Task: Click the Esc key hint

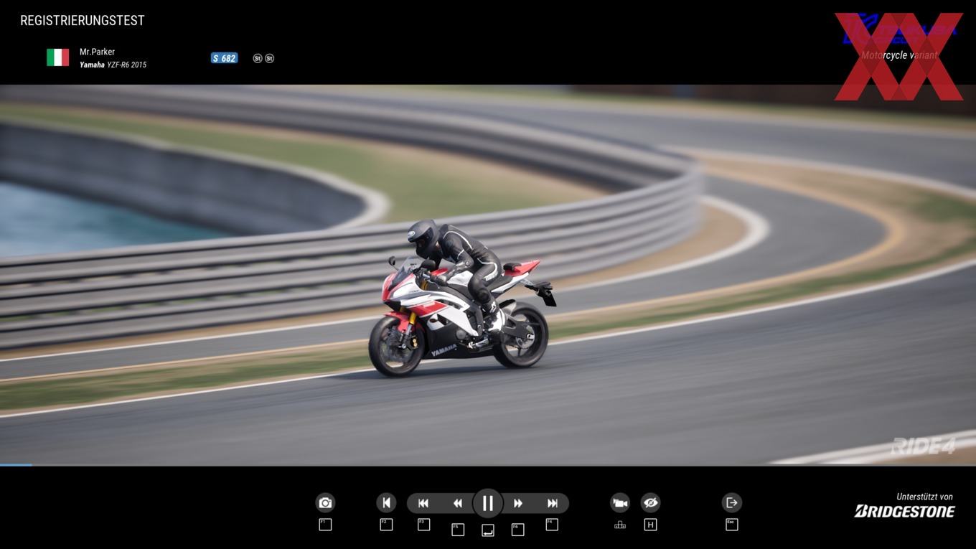Action: tap(731, 525)
